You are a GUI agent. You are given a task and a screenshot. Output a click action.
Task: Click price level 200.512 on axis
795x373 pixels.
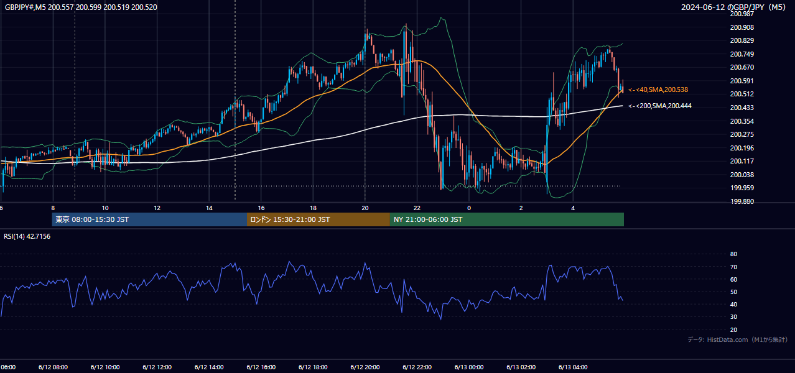coord(742,94)
